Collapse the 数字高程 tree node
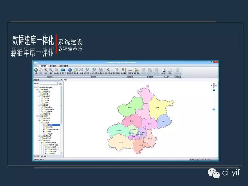Screen dimensions: 248x186 pyautogui.click(x=39, y=96)
